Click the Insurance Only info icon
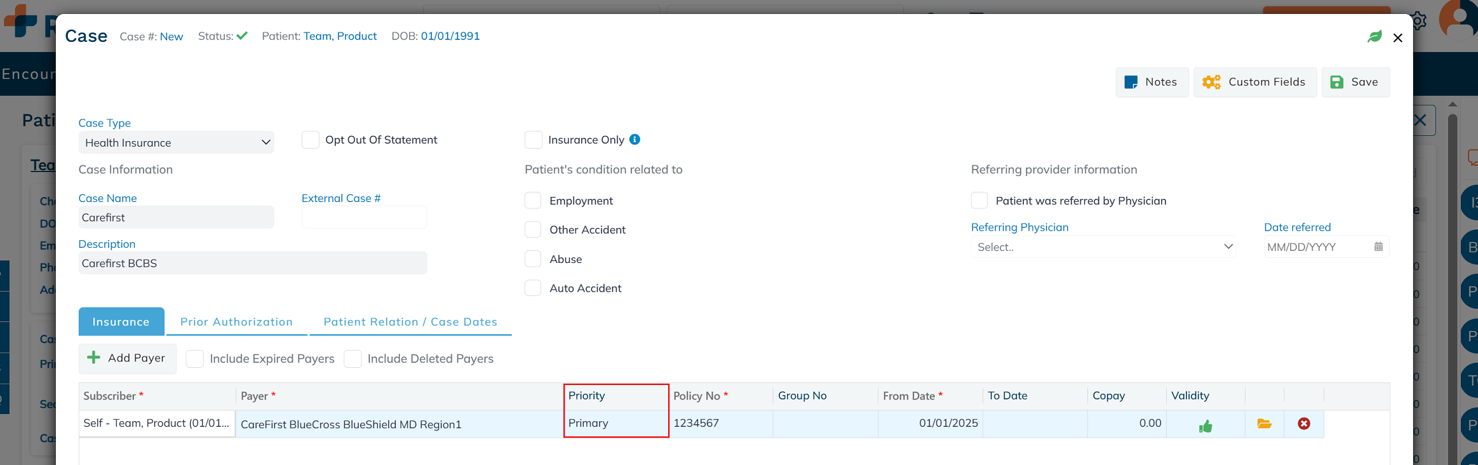Viewport: 1478px width, 465px height. coord(635,140)
